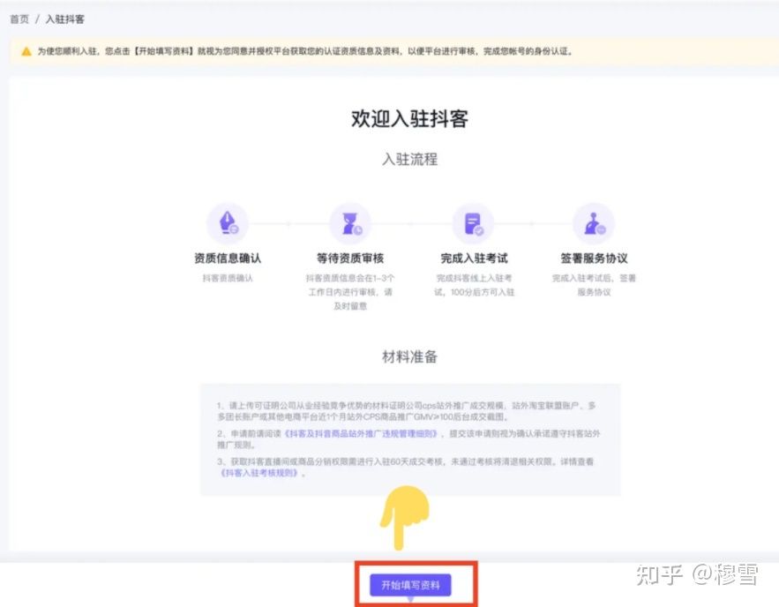This screenshot has width=779, height=607.
Task: Click the 等待资质审核 trophy icon
Action: tap(348, 221)
